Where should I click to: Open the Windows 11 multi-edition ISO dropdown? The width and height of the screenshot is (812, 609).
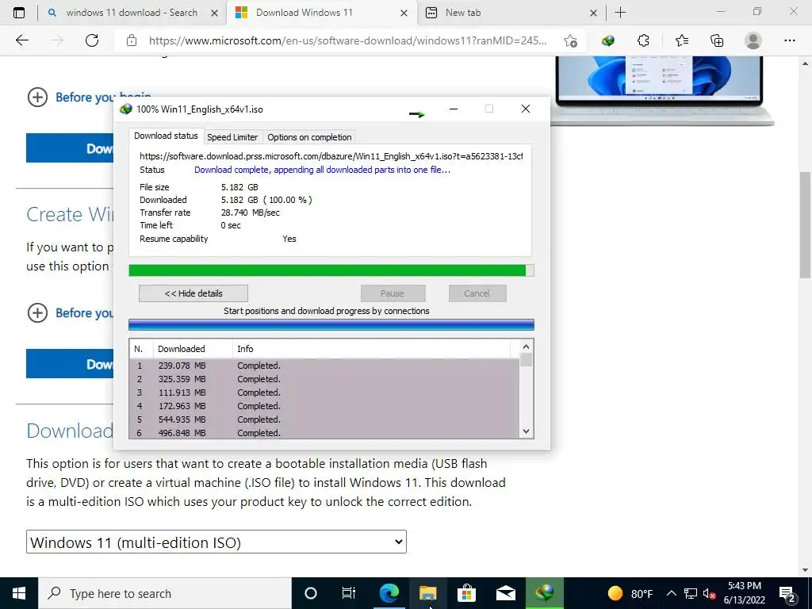216,542
